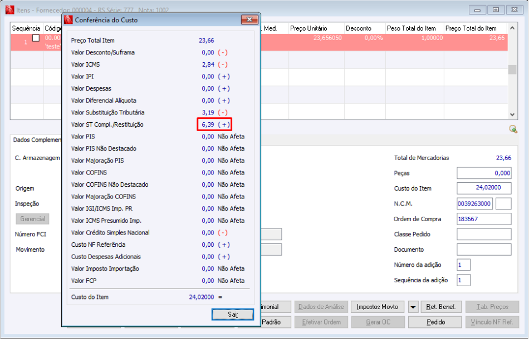Select the Dados Complementares tab
Viewport: 529px width, 339px height.
(x=37, y=139)
